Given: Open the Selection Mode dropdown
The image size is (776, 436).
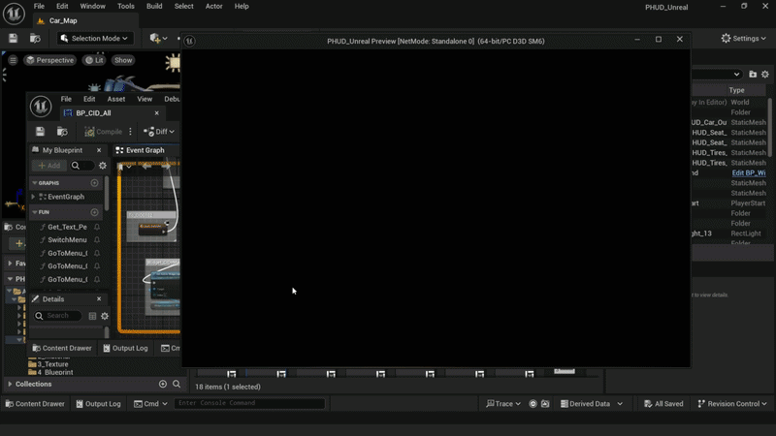Looking at the screenshot, I should tap(94, 38).
